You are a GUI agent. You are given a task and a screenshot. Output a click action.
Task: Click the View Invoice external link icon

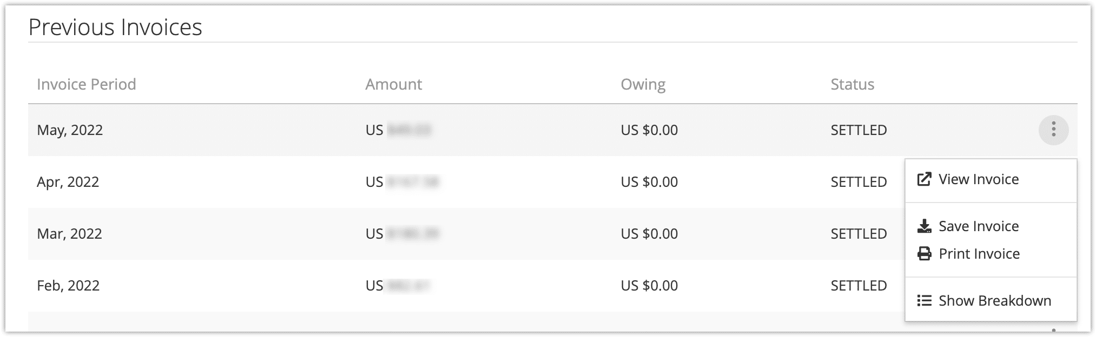click(x=924, y=179)
